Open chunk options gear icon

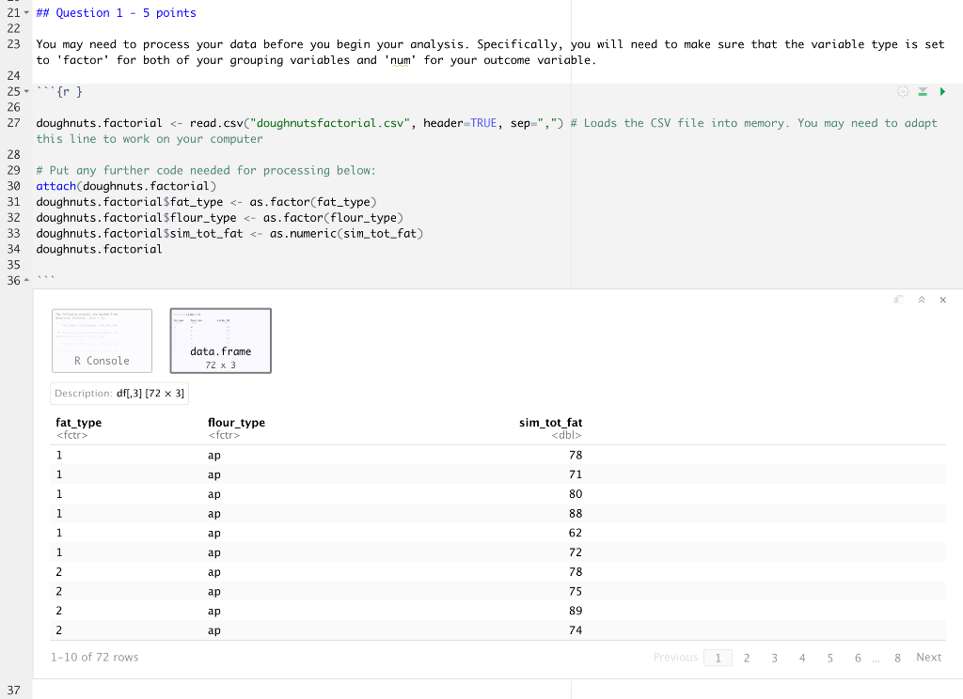coord(903,91)
